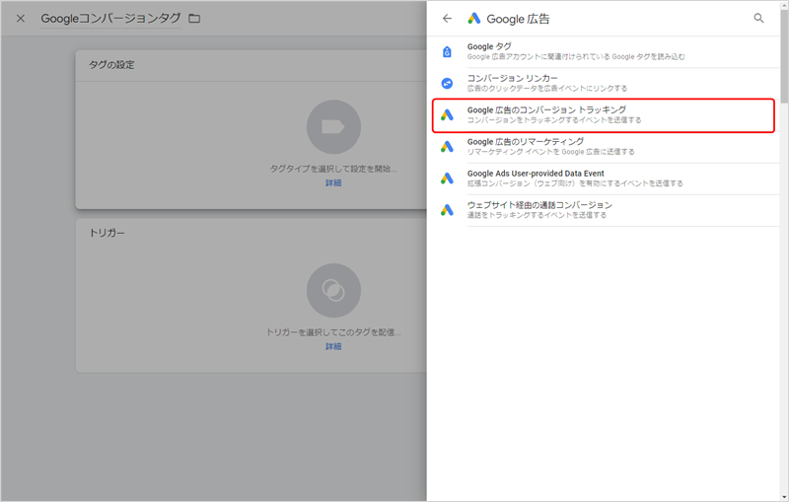Click the Google 広告 panel title
The image size is (789, 502).
(x=518, y=19)
